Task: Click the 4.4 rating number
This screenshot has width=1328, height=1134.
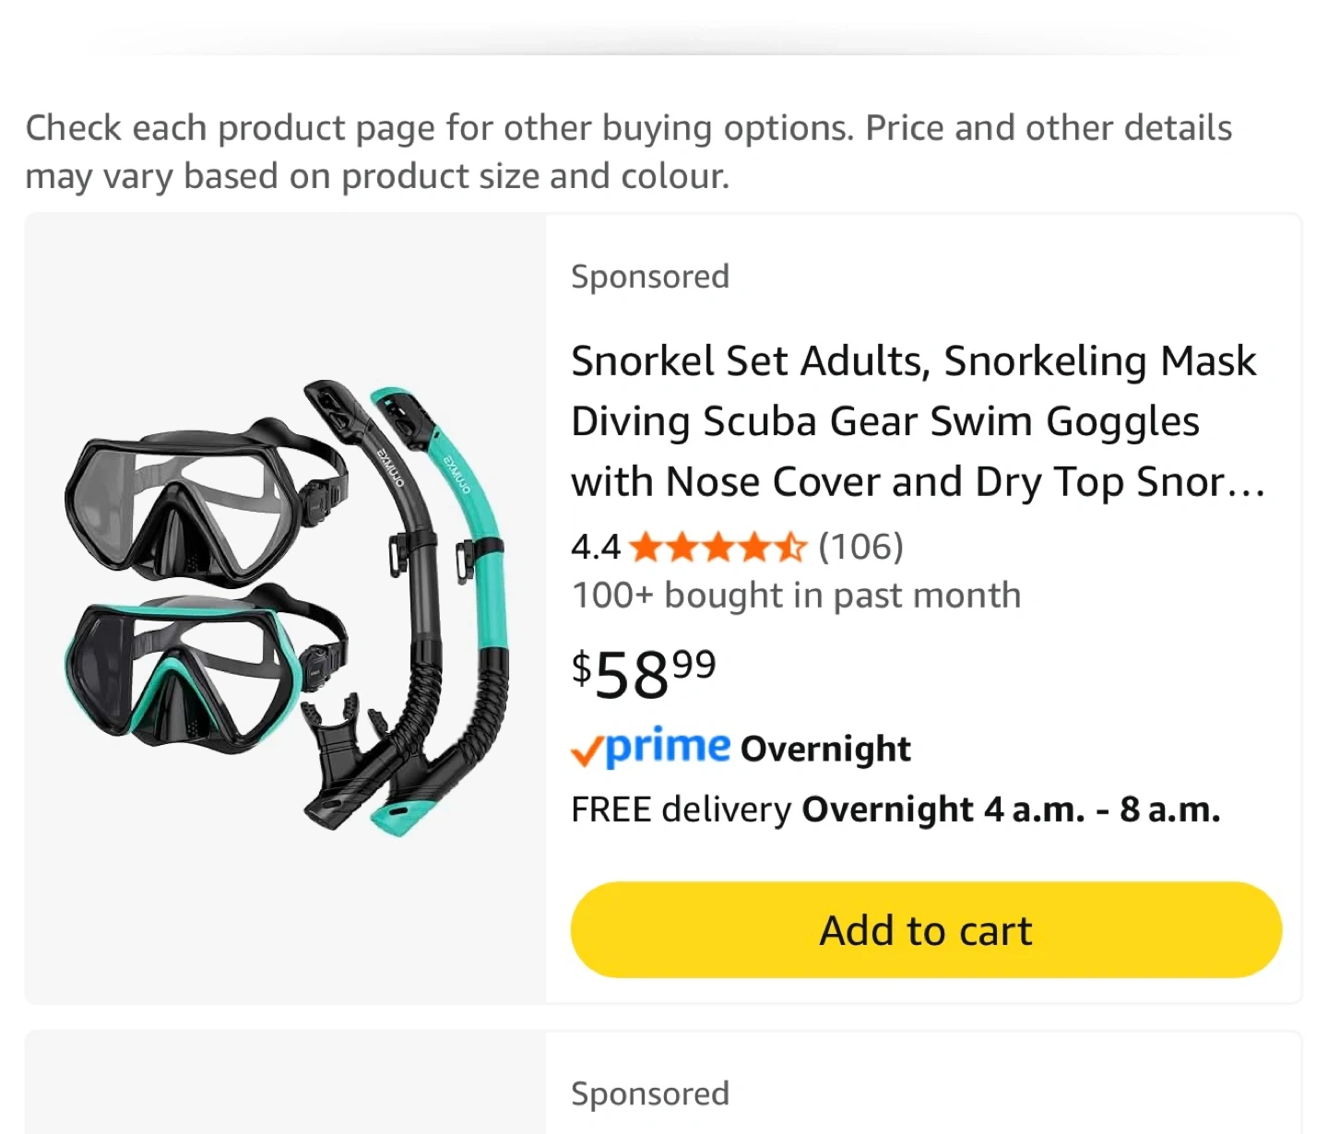Action: click(x=596, y=548)
